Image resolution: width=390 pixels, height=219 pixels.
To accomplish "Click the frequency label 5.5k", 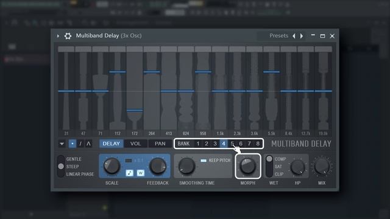I will (271, 134).
